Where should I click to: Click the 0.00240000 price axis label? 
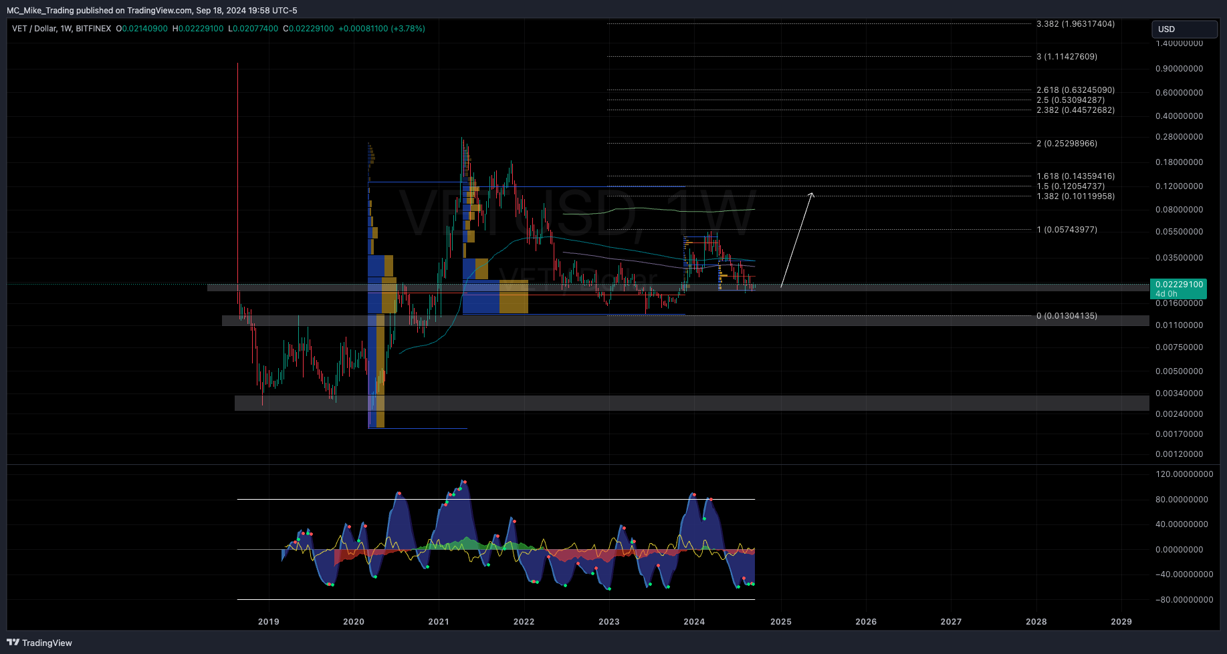(x=1180, y=414)
